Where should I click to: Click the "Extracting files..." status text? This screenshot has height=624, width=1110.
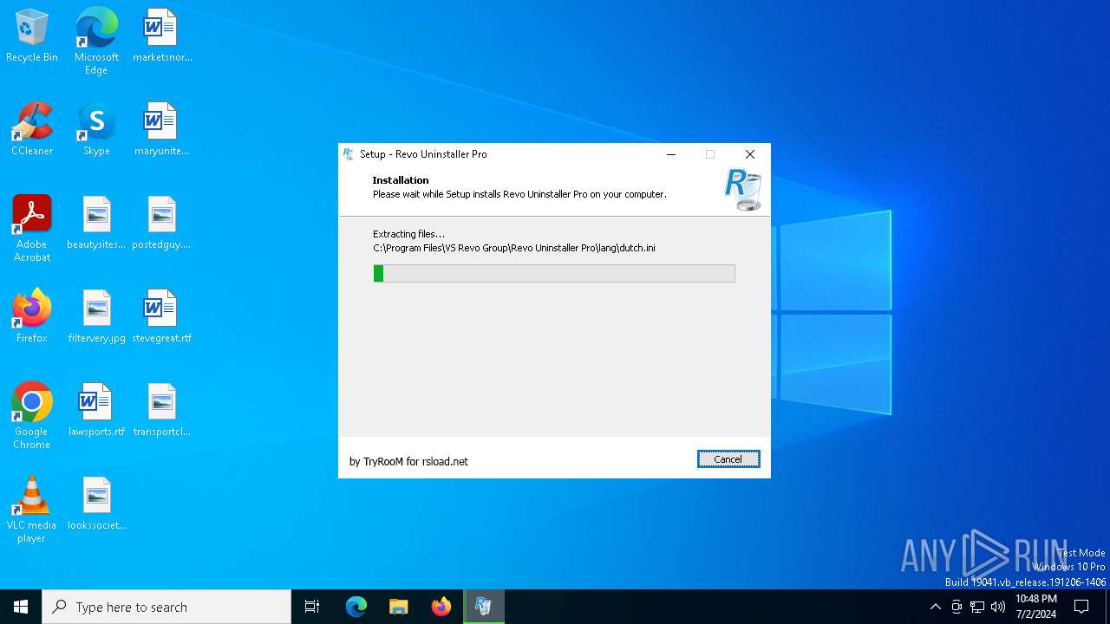click(408, 234)
